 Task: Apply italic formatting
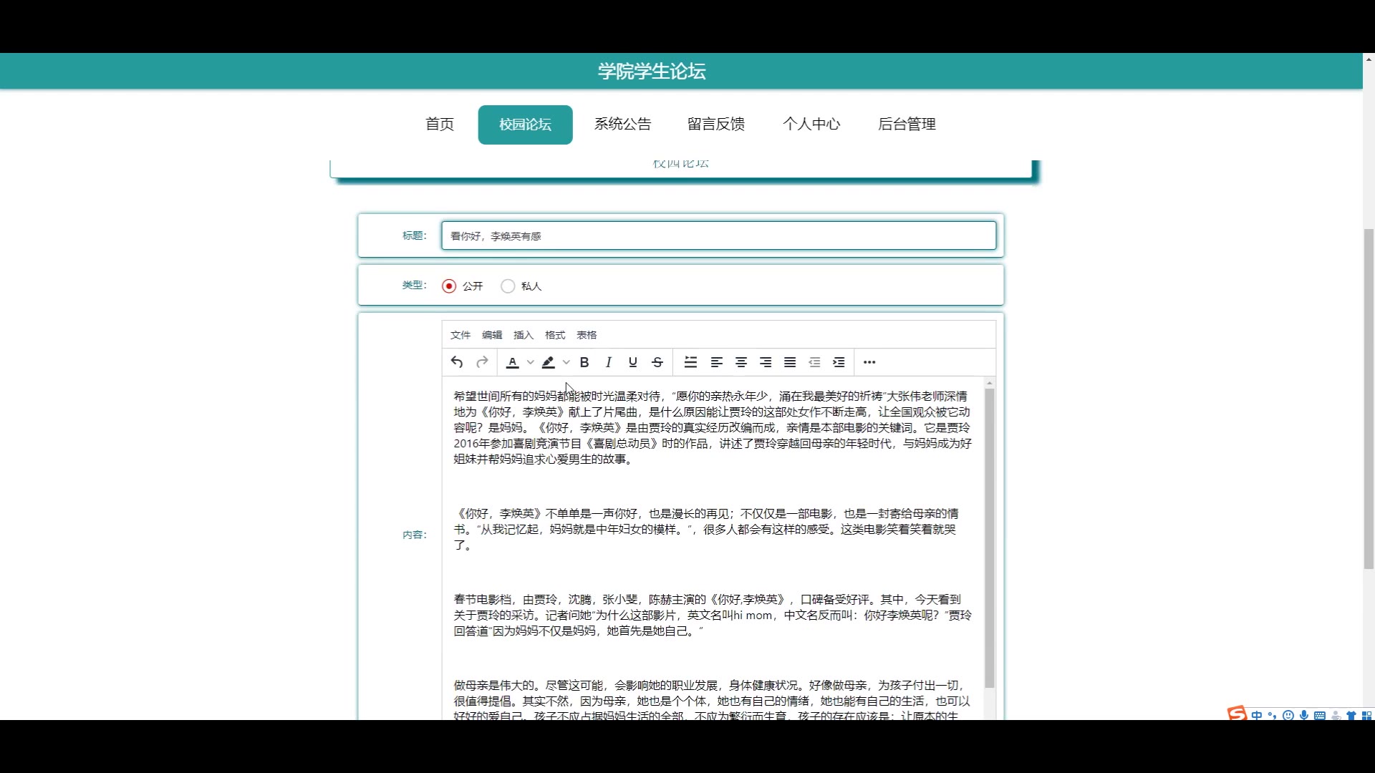point(609,362)
